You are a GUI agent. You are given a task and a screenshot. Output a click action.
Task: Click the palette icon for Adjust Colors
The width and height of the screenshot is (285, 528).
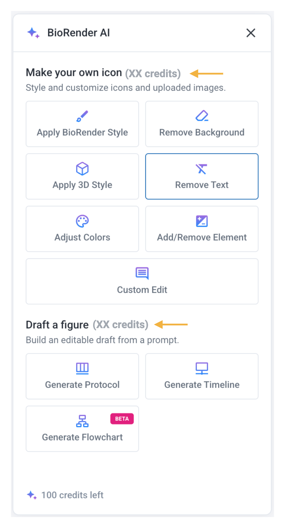point(82,221)
